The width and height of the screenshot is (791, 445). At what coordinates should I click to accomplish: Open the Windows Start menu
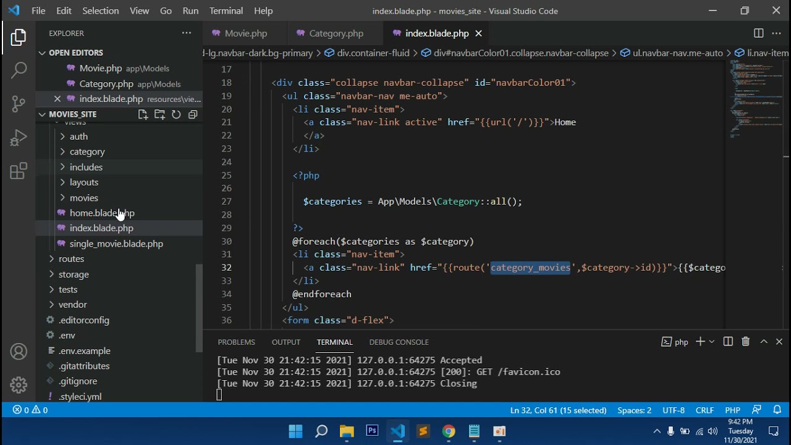click(295, 431)
